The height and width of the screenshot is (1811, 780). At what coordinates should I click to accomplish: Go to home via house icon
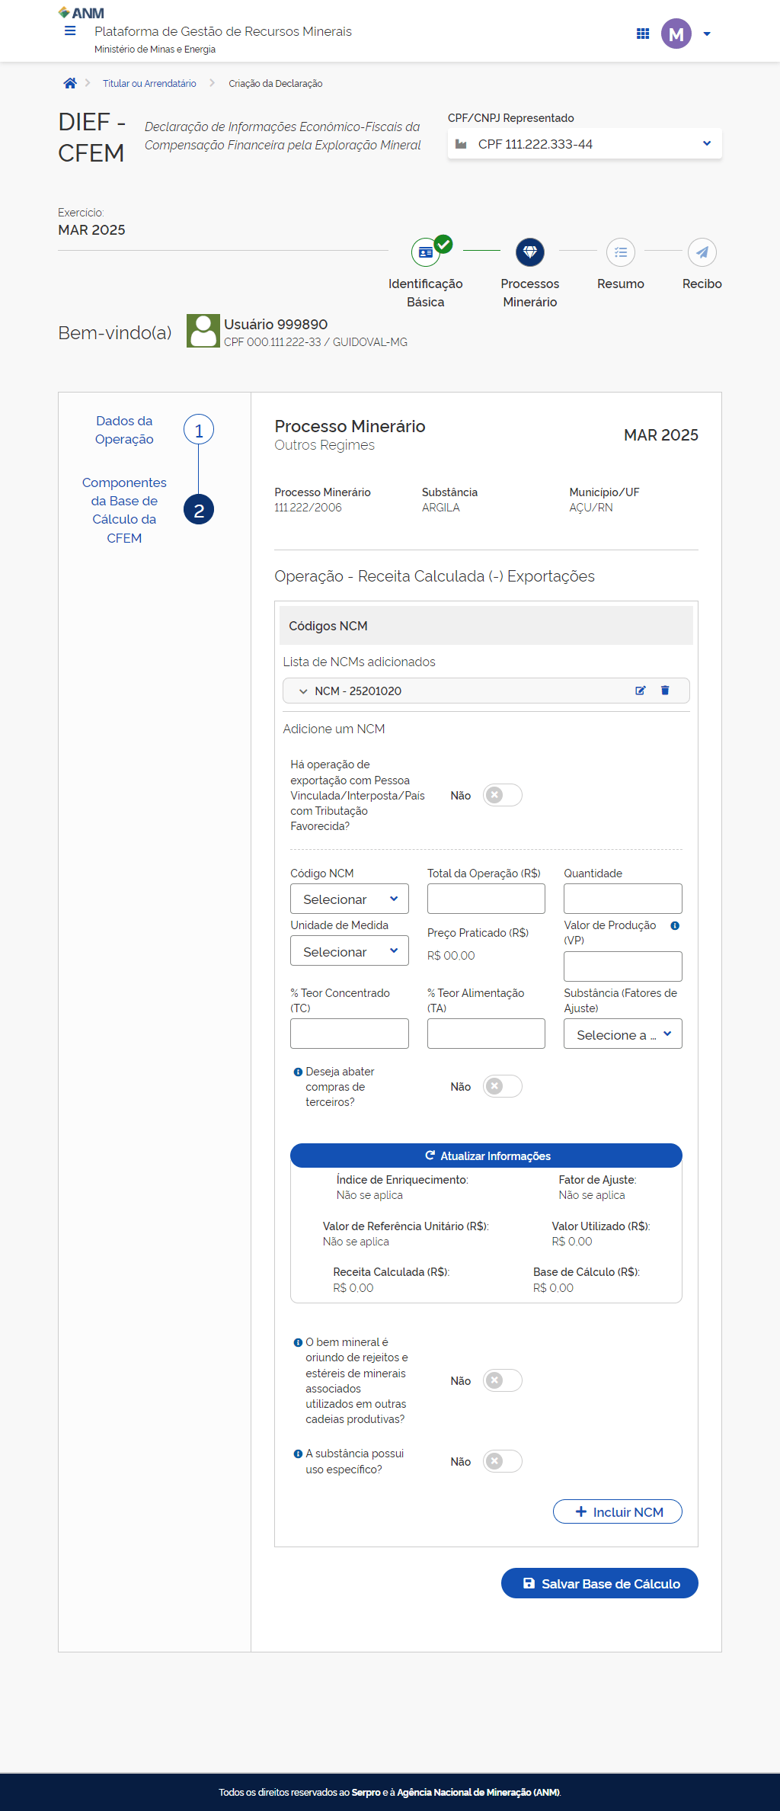70,83
